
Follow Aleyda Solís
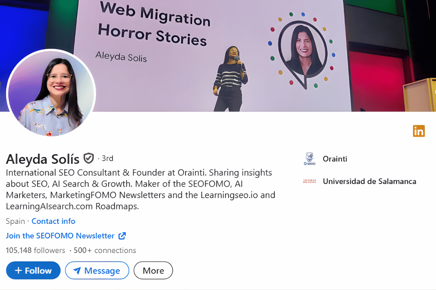(x=33, y=270)
